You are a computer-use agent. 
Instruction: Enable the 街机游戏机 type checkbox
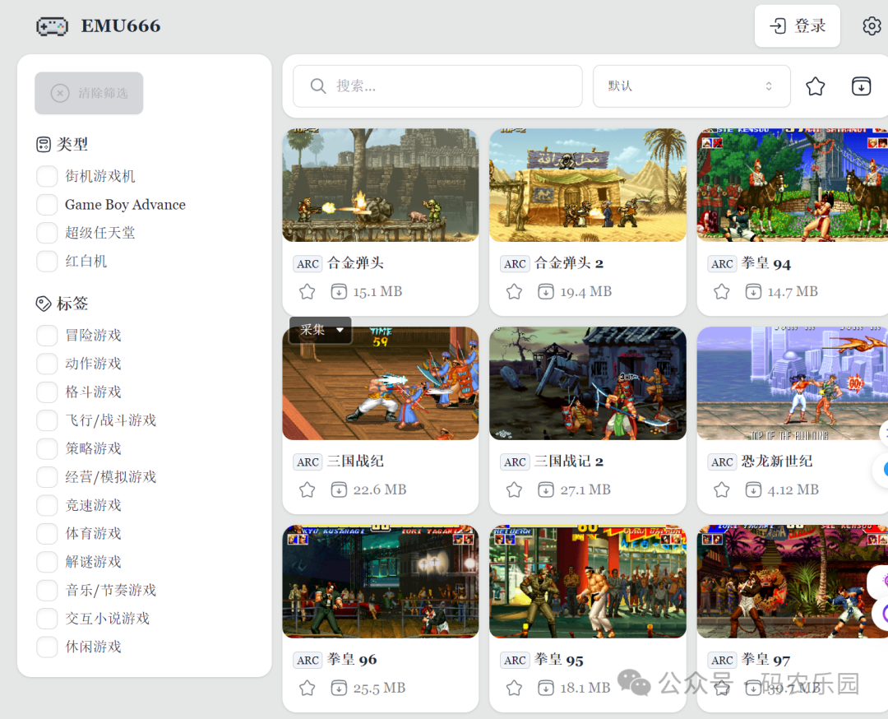pyautogui.click(x=47, y=177)
